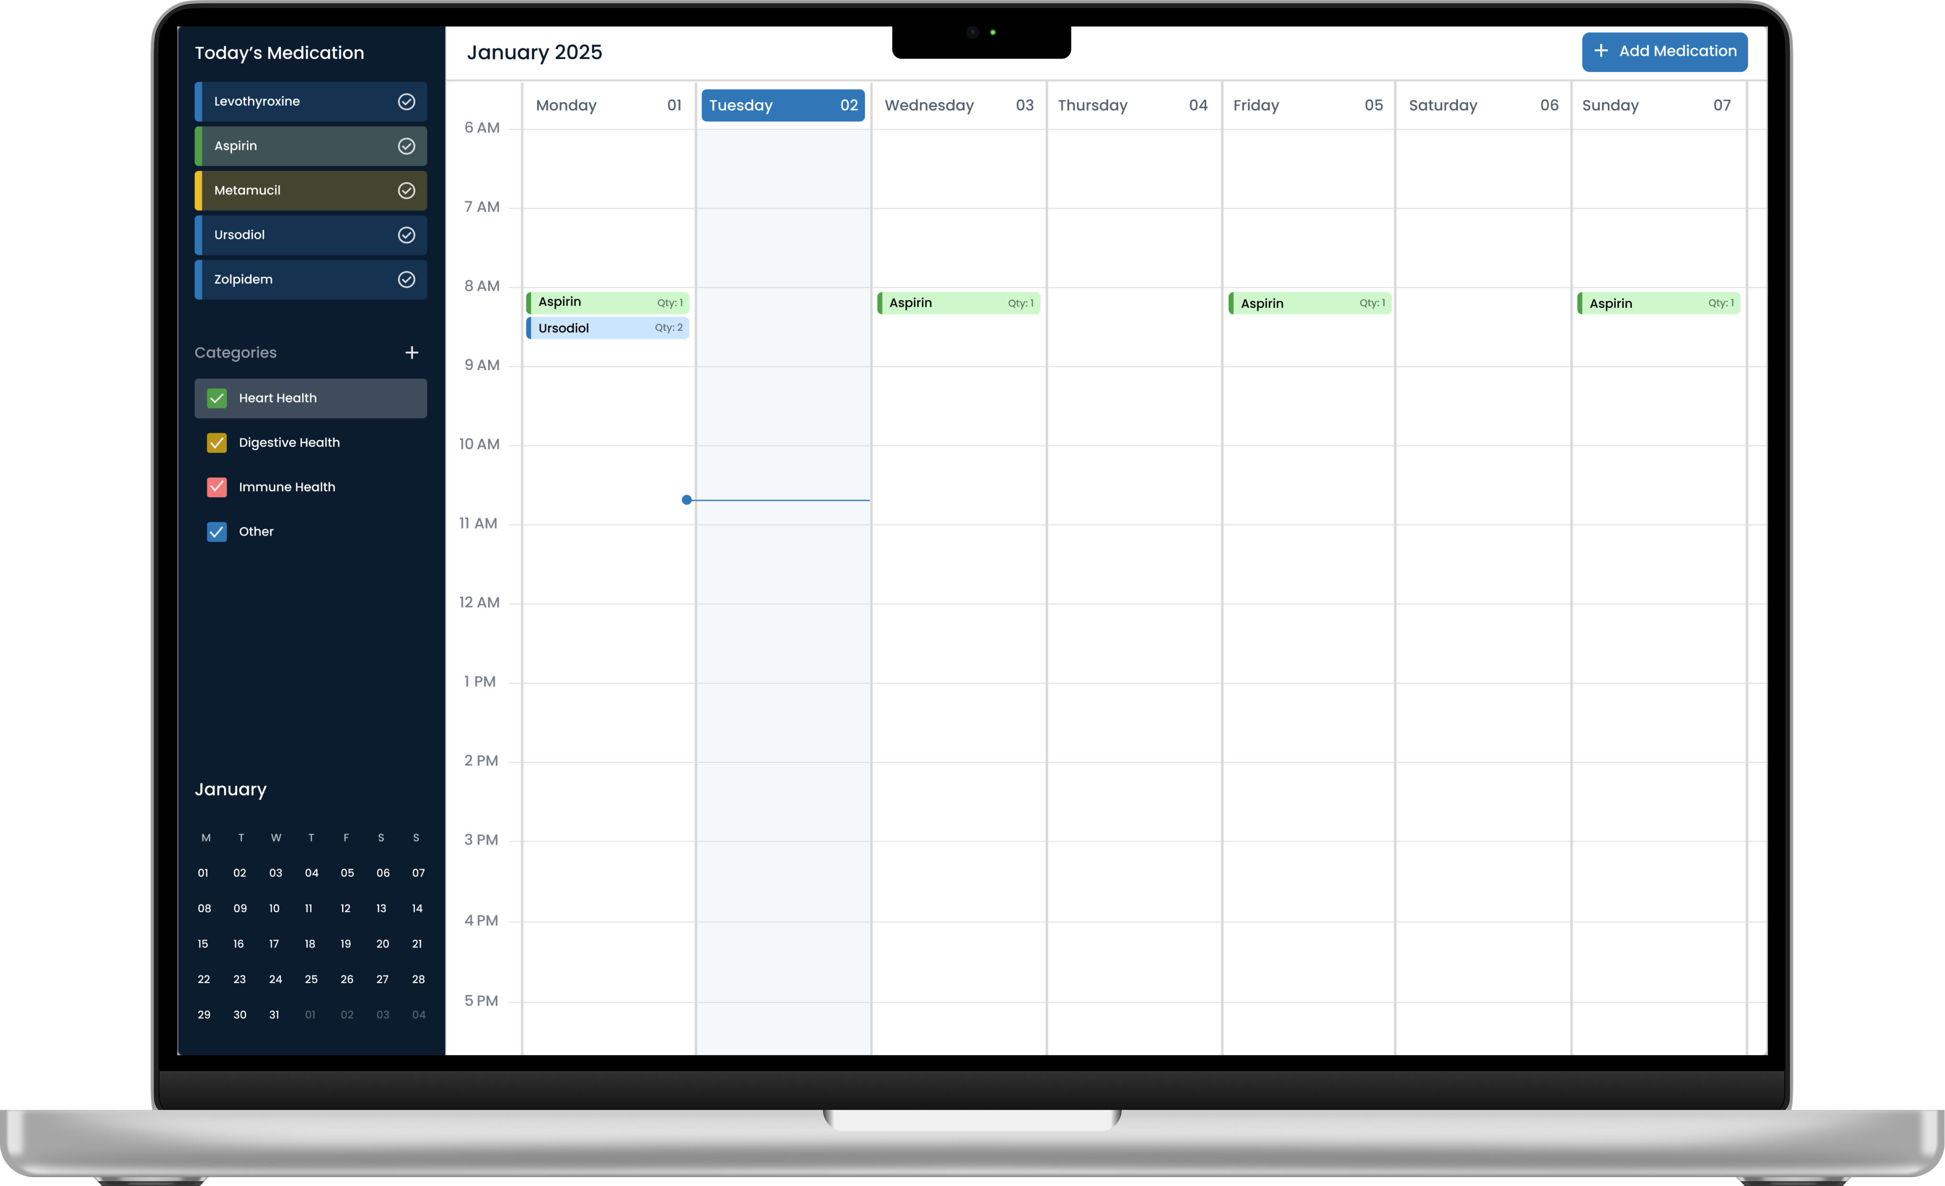Click Metamucil's checkmark circle icon
This screenshot has width=1945, height=1186.
(x=407, y=190)
